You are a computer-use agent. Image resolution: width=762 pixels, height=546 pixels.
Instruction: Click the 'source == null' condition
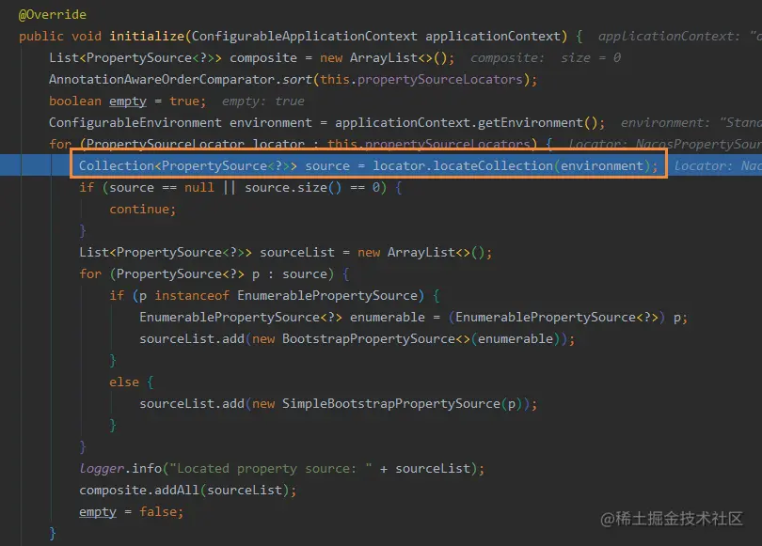(162, 188)
